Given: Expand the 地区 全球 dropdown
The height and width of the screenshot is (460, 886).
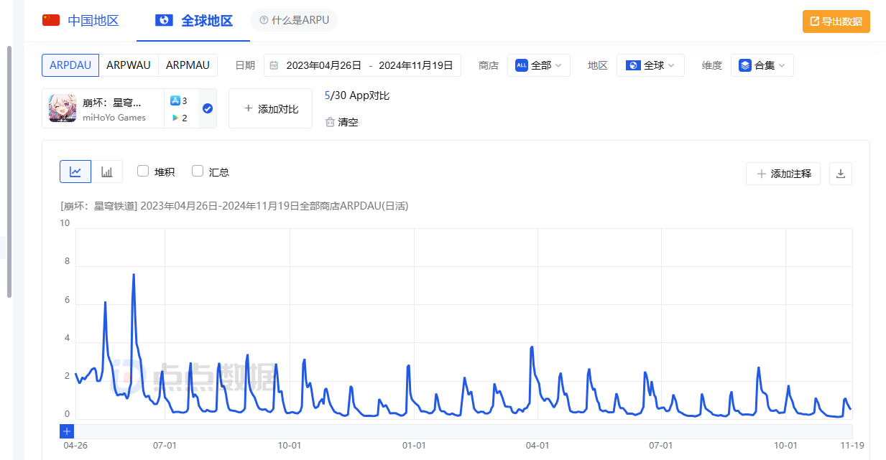Looking at the screenshot, I should pos(650,65).
